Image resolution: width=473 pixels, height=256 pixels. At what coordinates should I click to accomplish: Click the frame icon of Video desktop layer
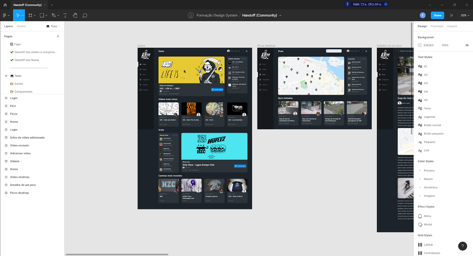pos(6,177)
